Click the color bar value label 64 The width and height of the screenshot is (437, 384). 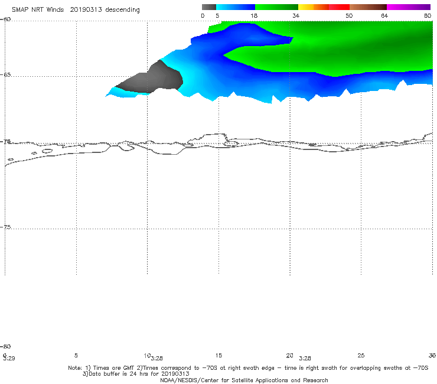coord(384,16)
